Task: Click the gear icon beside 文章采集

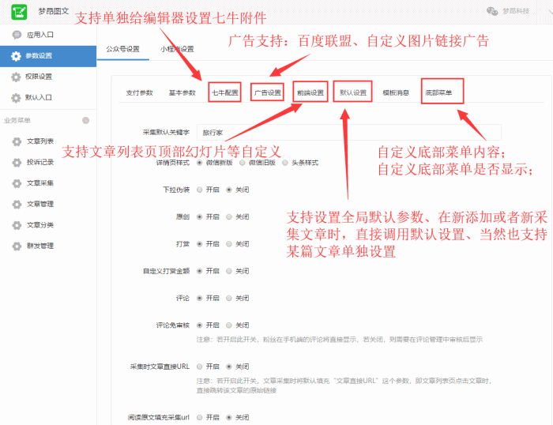Action: (17, 183)
